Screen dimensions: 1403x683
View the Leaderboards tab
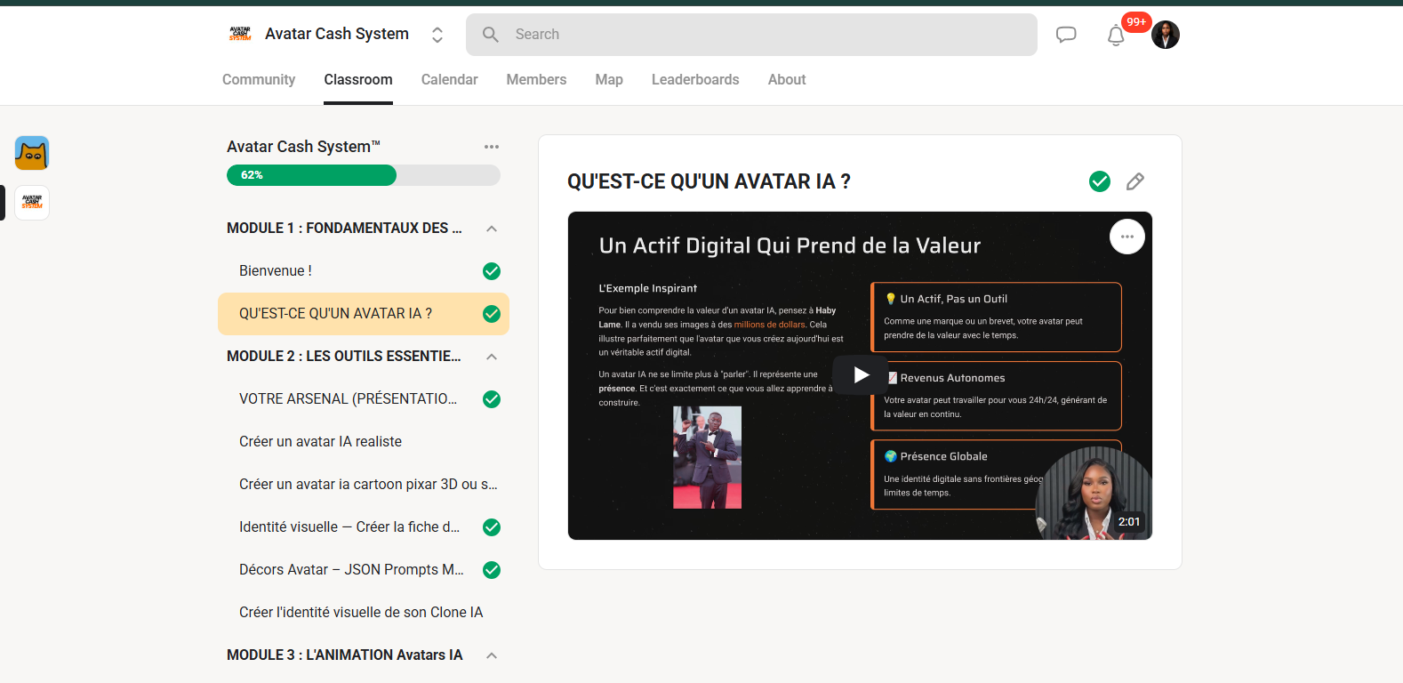click(695, 79)
